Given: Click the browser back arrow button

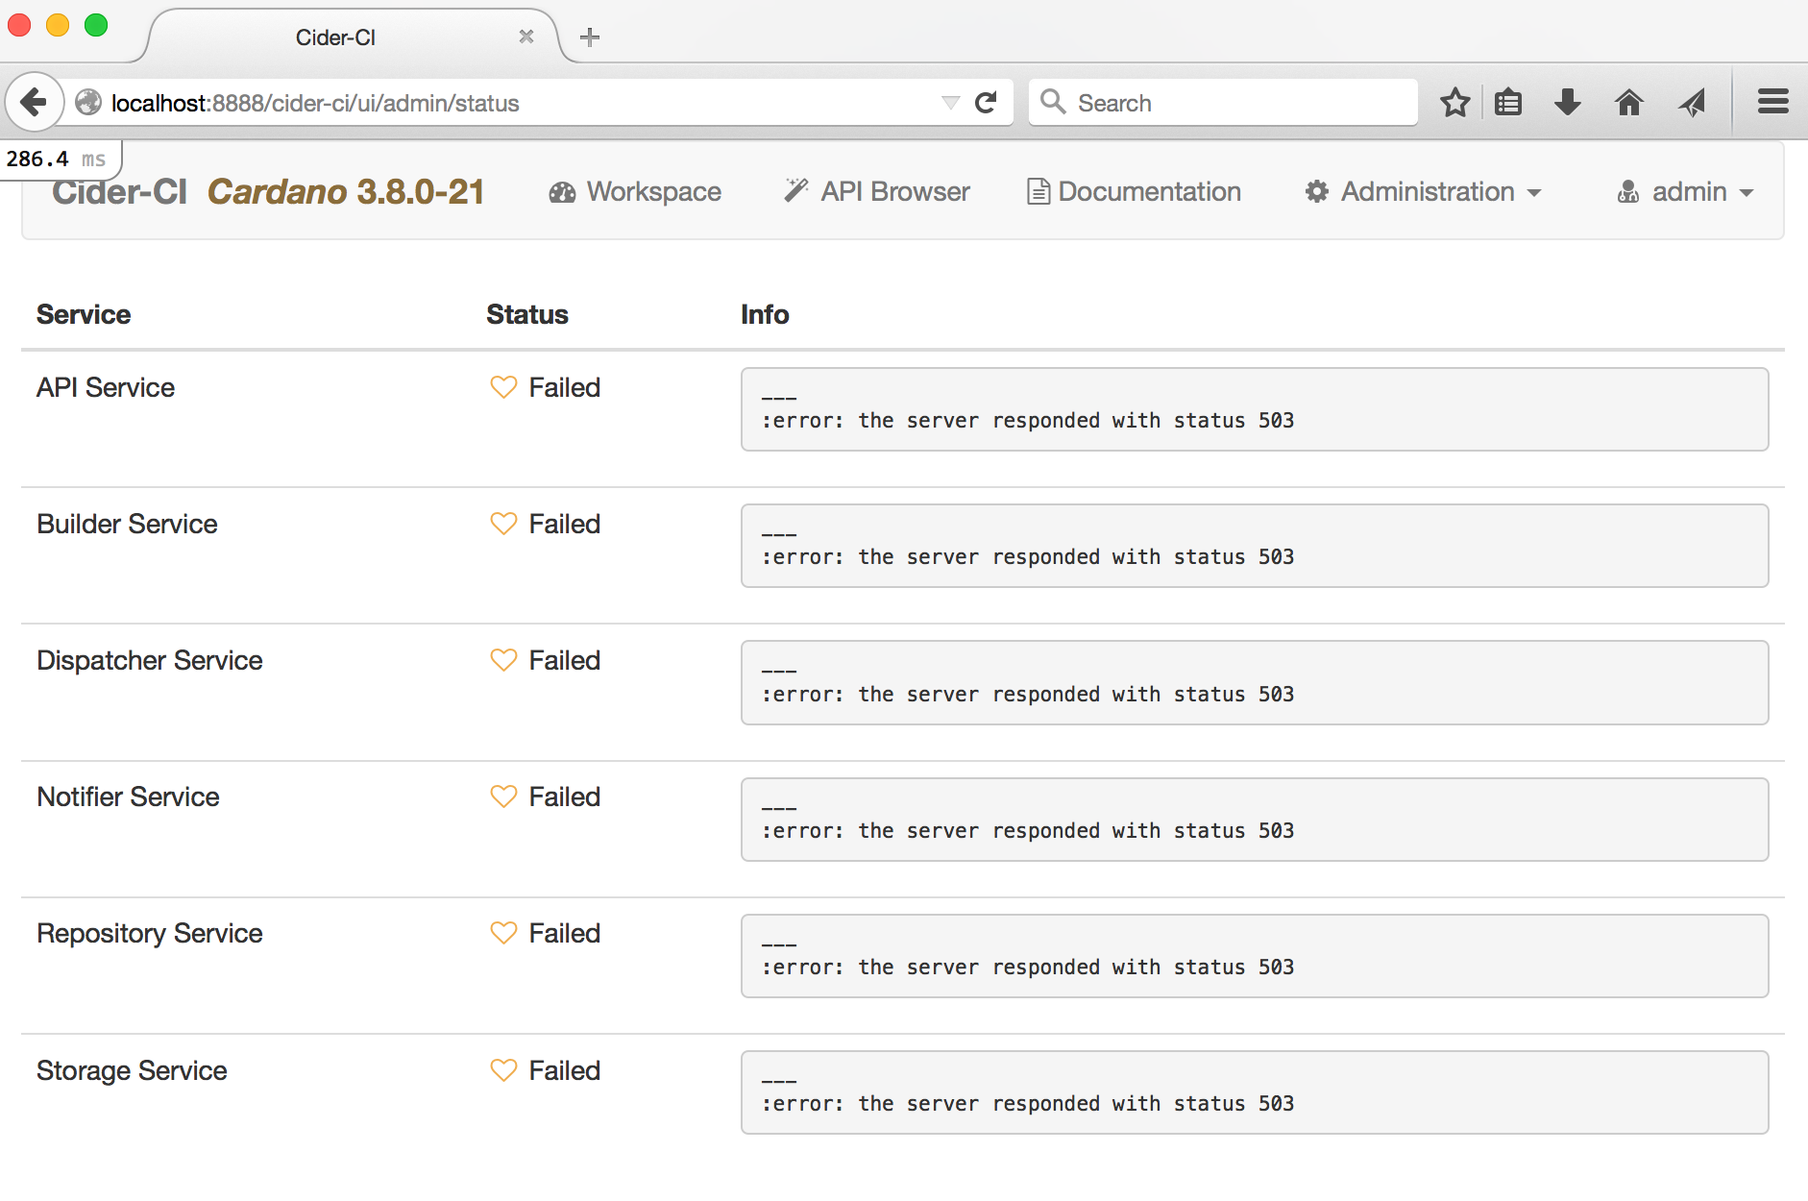Looking at the screenshot, I should coord(34,102).
